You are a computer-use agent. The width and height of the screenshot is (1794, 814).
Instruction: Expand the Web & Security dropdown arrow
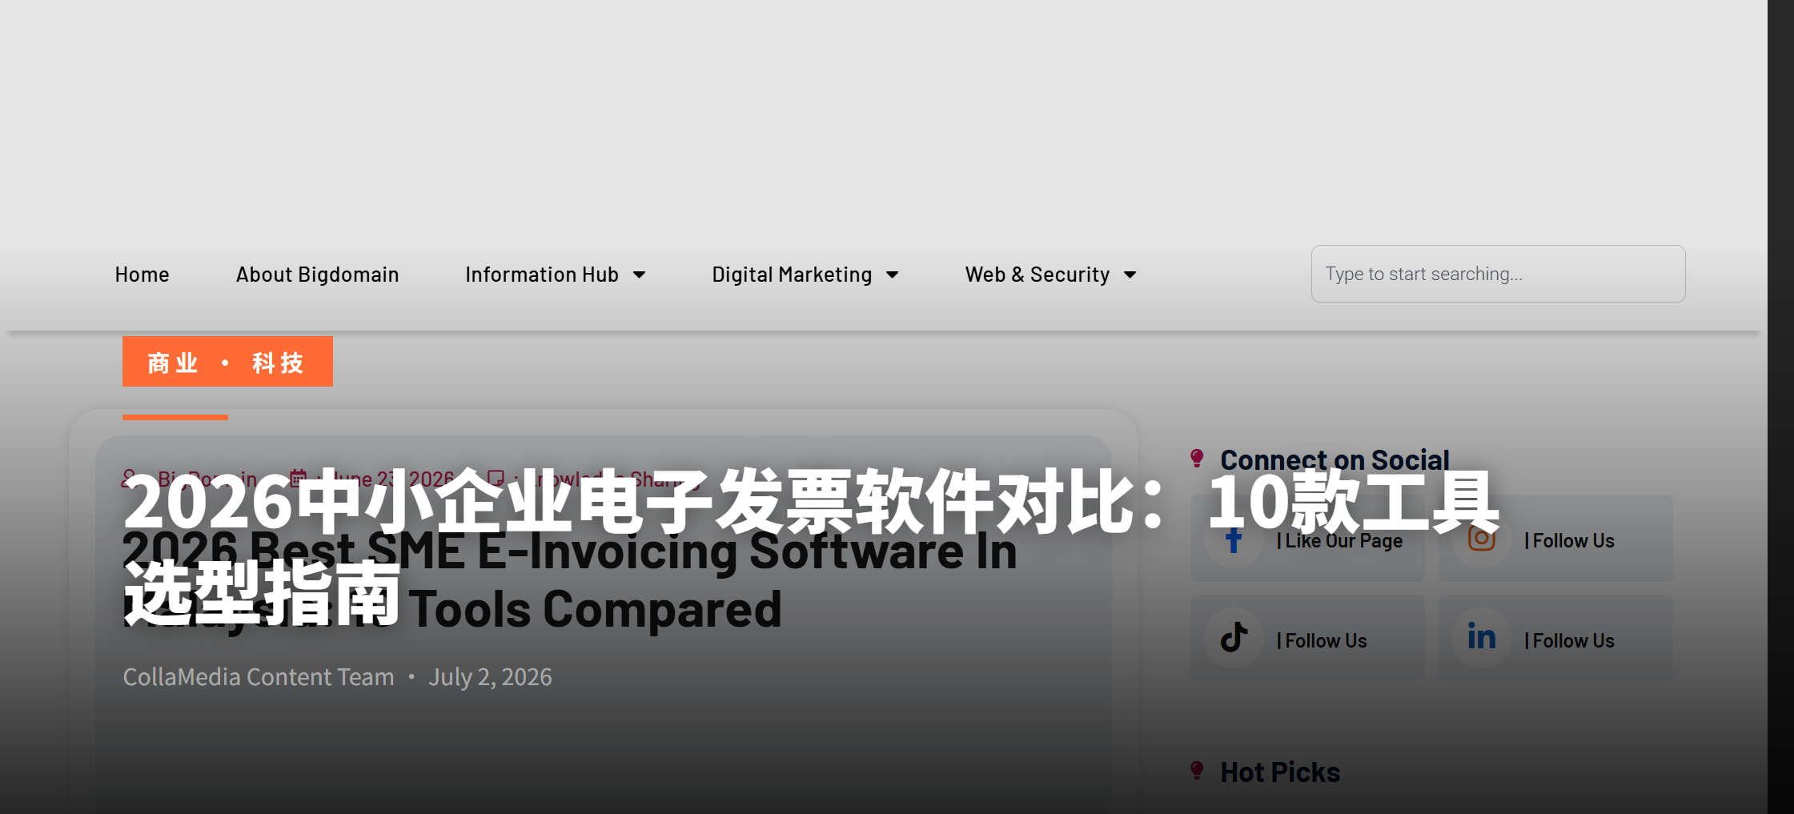1130,275
